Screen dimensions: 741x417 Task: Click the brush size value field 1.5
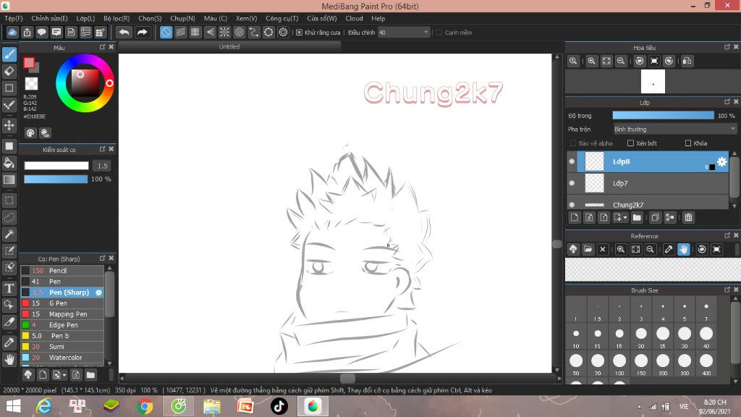pyautogui.click(x=103, y=166)
